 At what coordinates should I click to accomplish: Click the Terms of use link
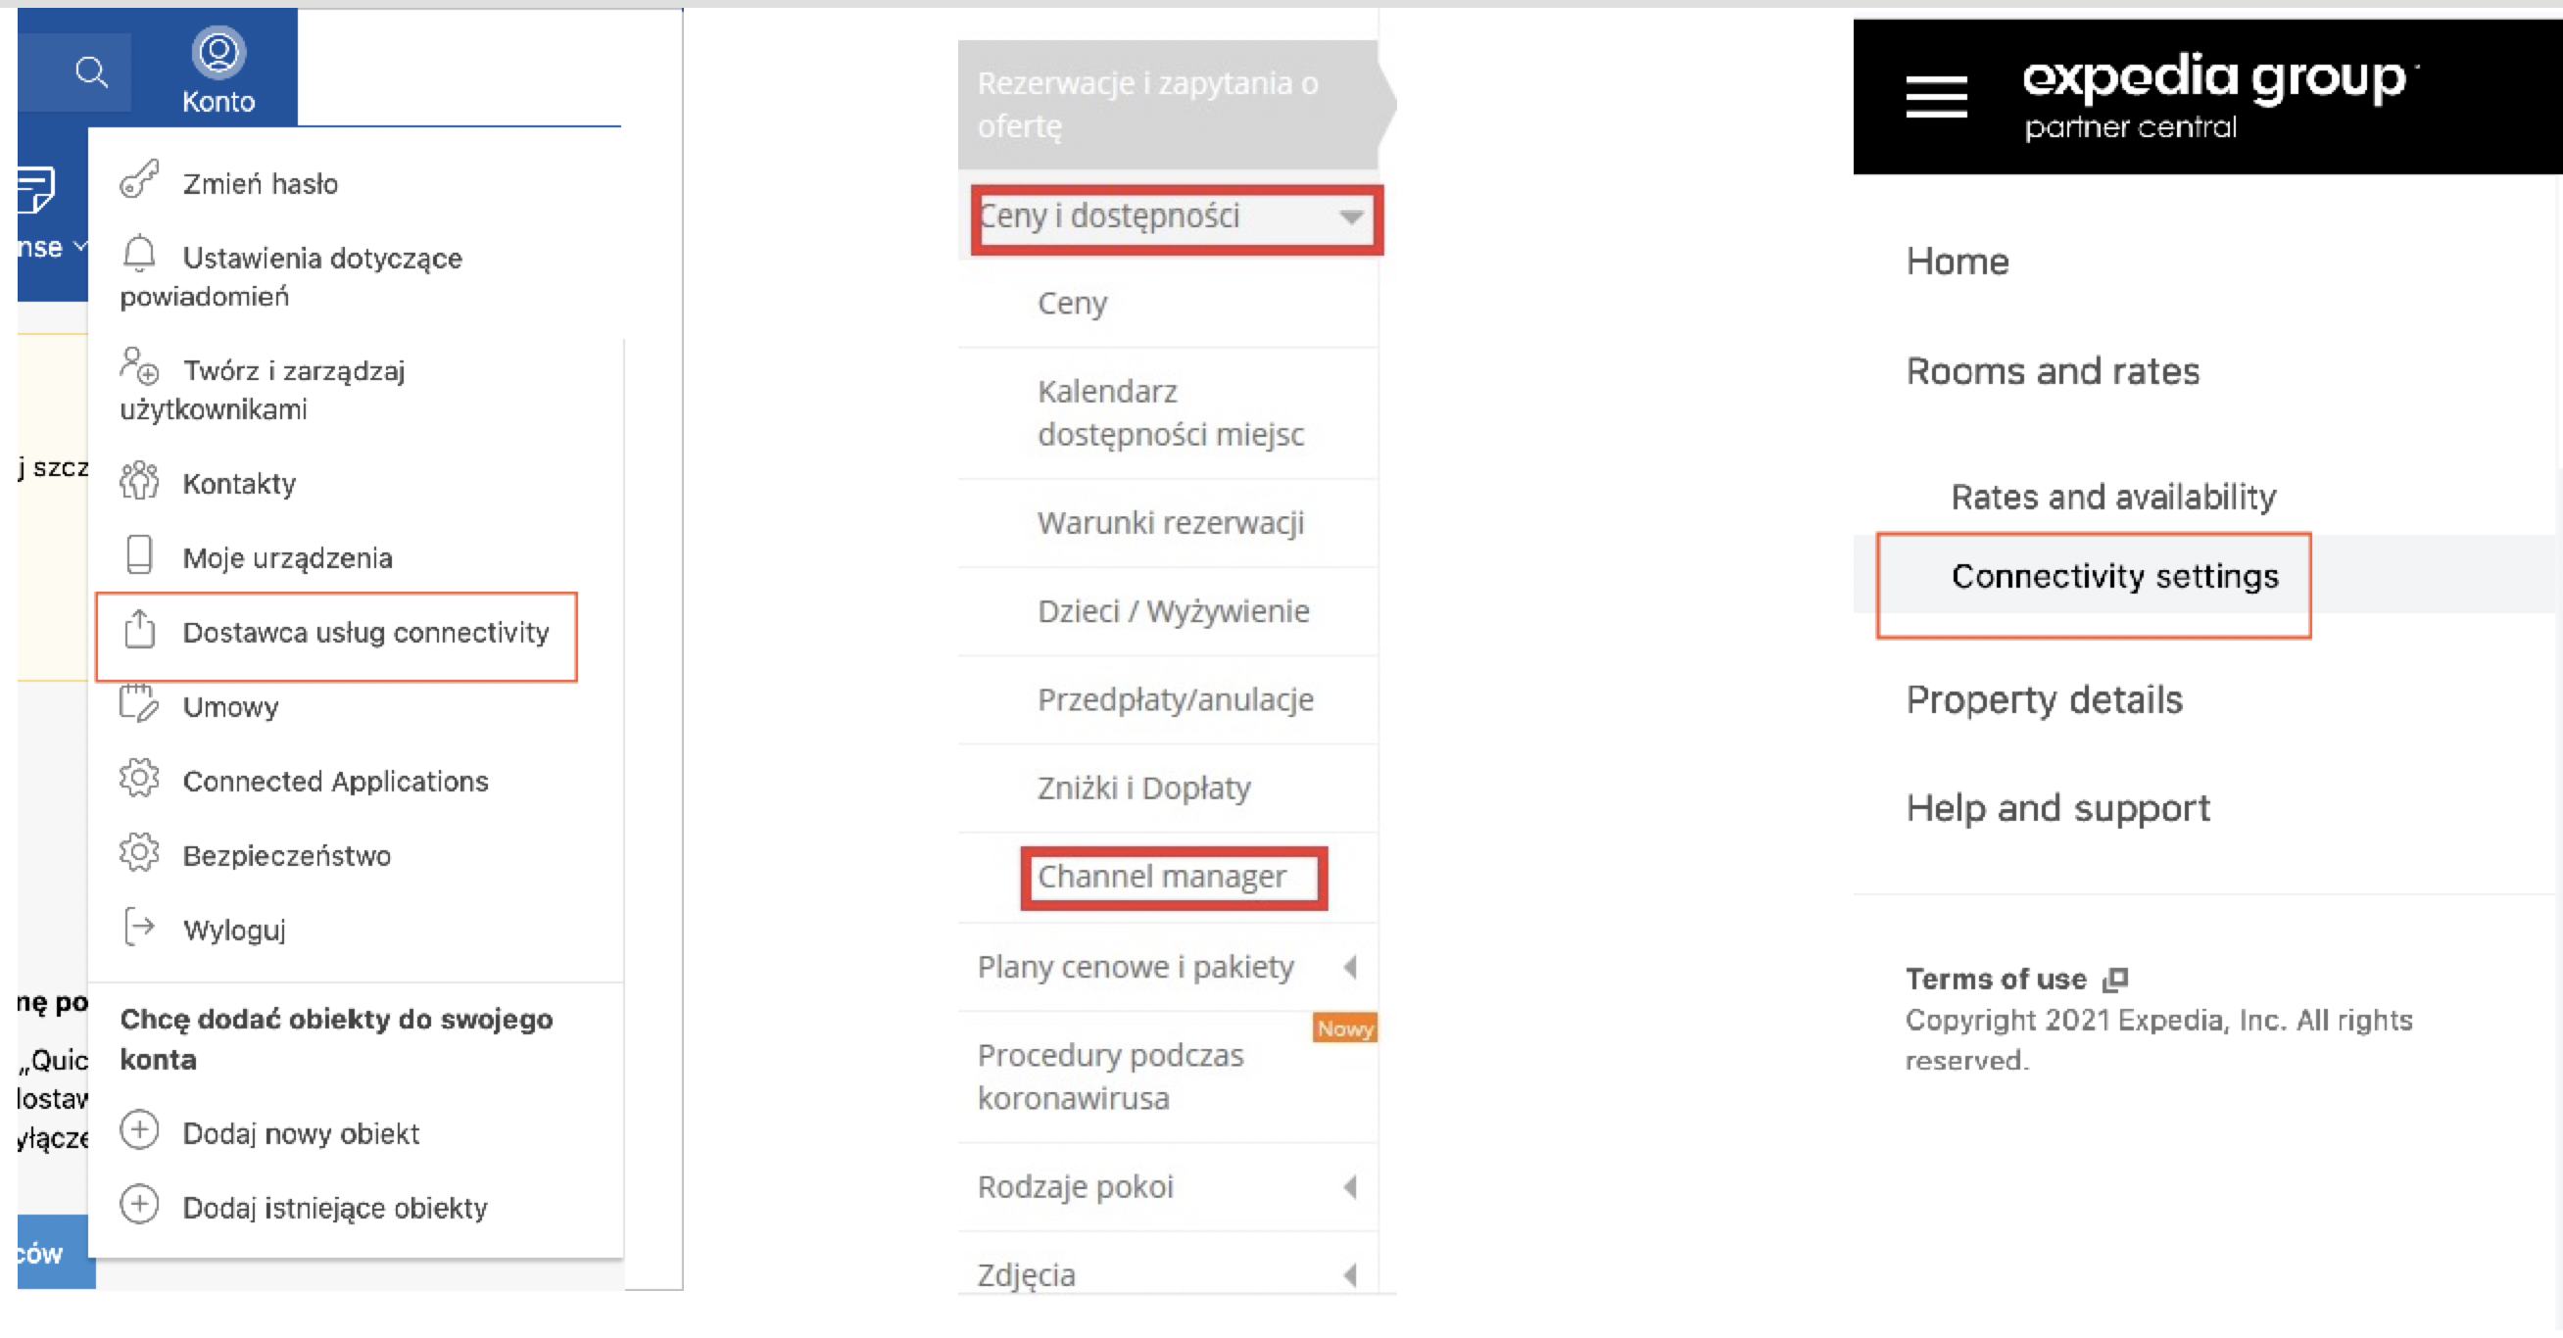tap(1996, 979)
